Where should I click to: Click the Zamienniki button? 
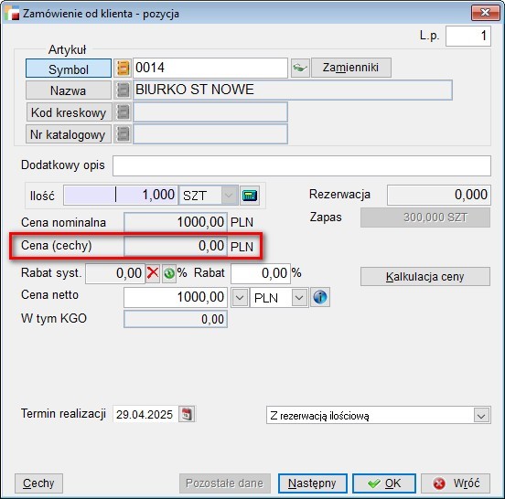[x=350, y=68]
